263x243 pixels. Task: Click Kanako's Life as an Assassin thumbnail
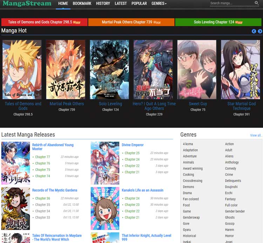click(105, 209)
